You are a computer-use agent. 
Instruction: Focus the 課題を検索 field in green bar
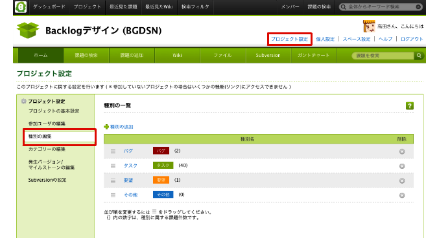[383, 56]
